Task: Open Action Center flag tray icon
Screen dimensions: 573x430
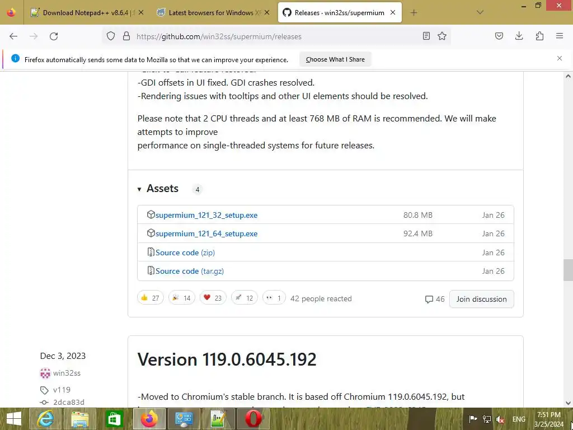Action: pos(473,419)
